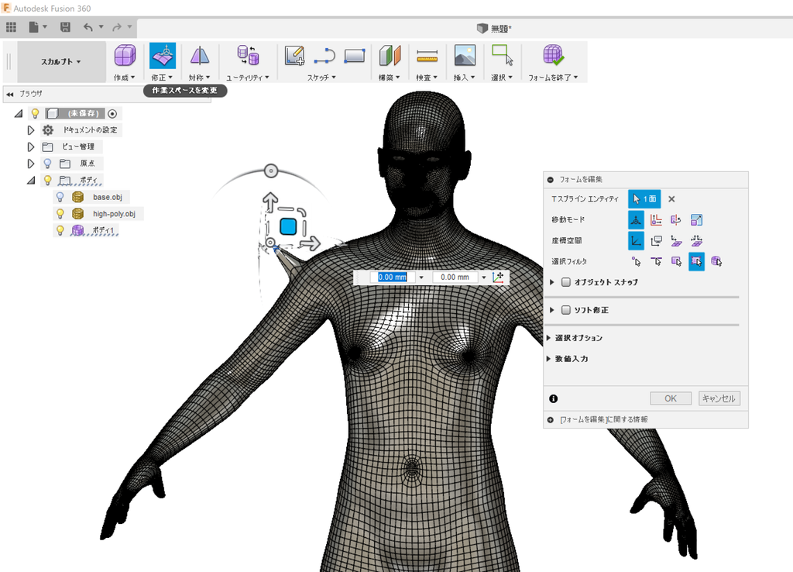Set coordinate space to local plane icon
Viewport: 793px width, 572px height.
(x=676, y=240)
